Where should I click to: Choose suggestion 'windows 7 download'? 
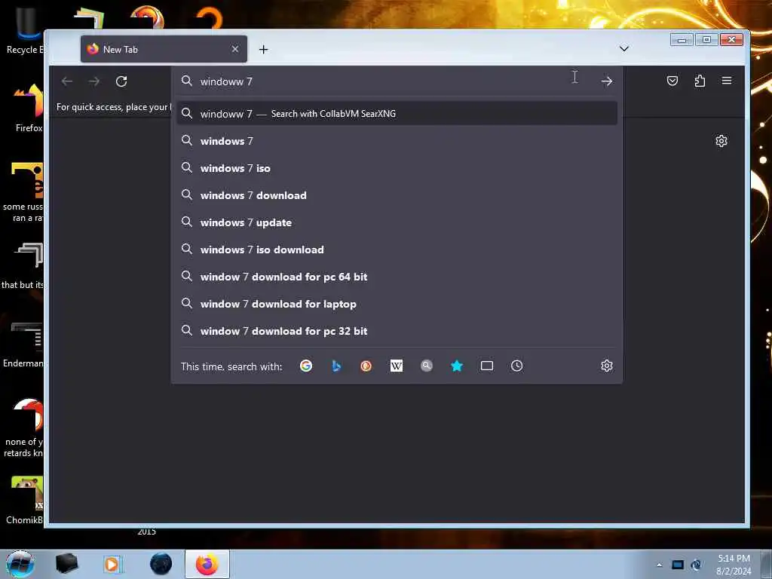397,195
